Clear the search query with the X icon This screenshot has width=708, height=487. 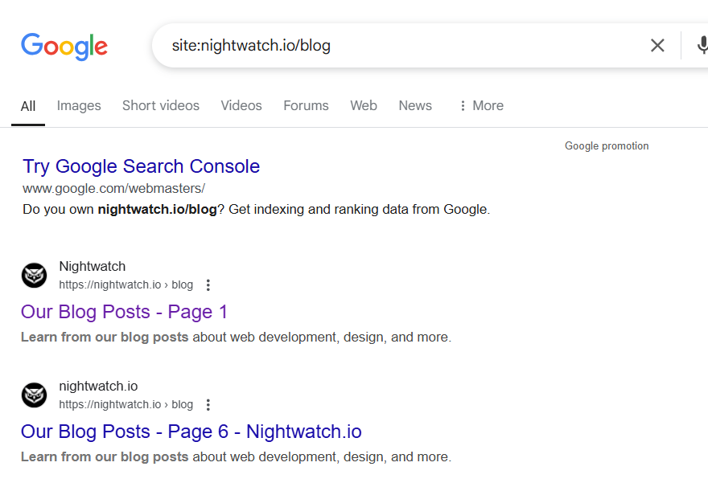tap(657, 45)
